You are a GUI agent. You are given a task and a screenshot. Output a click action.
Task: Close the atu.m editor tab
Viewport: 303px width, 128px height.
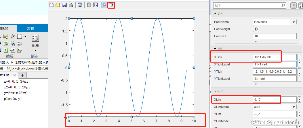(14, 75)
